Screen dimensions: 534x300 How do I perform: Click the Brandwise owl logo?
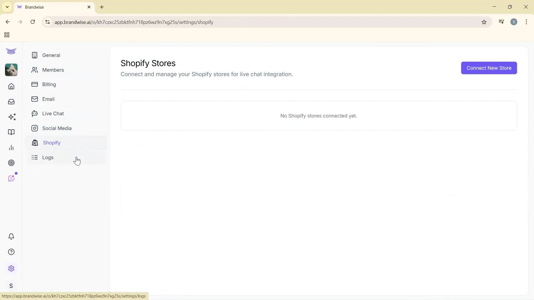[11, 51]
